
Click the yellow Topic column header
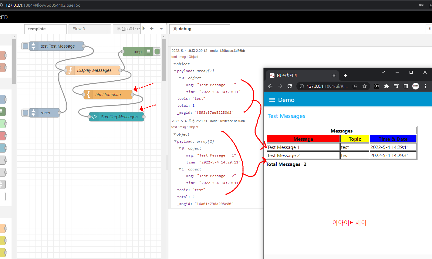point(355,139)
